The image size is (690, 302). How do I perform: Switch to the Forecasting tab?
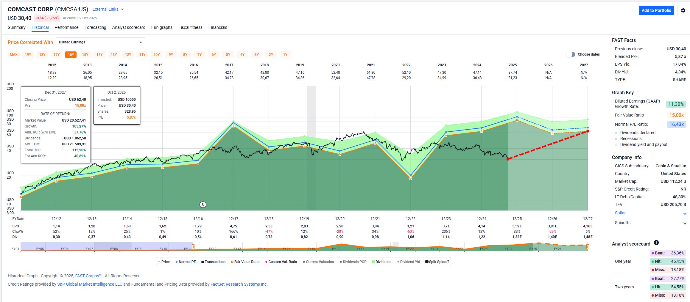tap(95, 27)
